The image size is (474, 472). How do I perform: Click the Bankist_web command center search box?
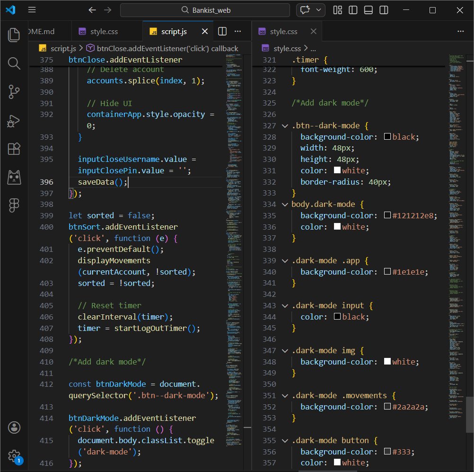coord(205,9)
